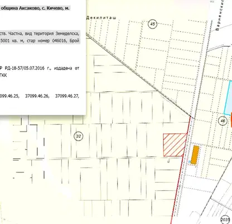232x224 pixels.
Task: Click the circled 45 district label
Action: pos(152,24)
